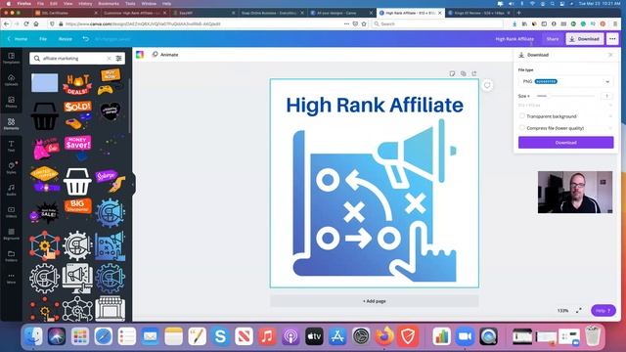Open App Store from the dock
Image resolution: width=626 pixels, height=352 pixels.
tap(337, 336)
